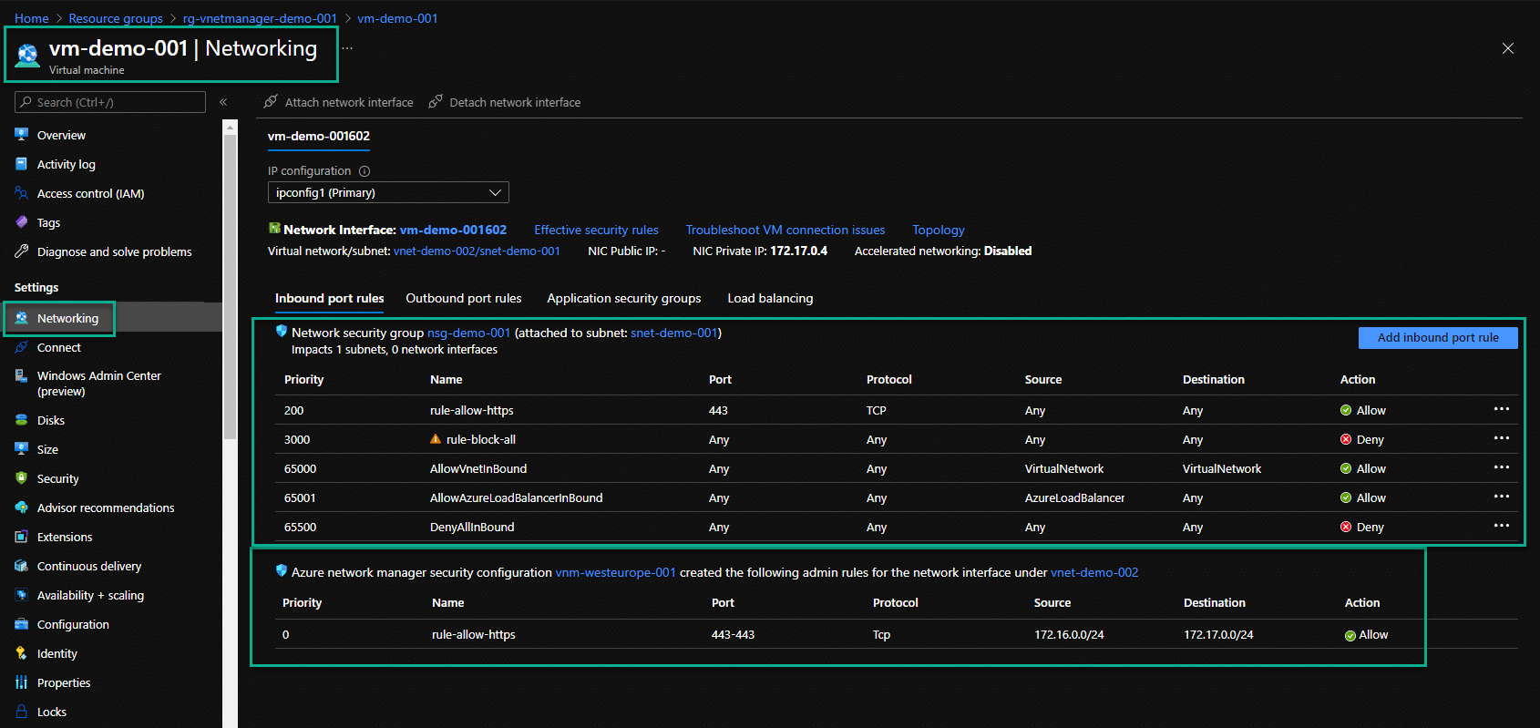Click the Continuous delivery icon

click(22, 566)
